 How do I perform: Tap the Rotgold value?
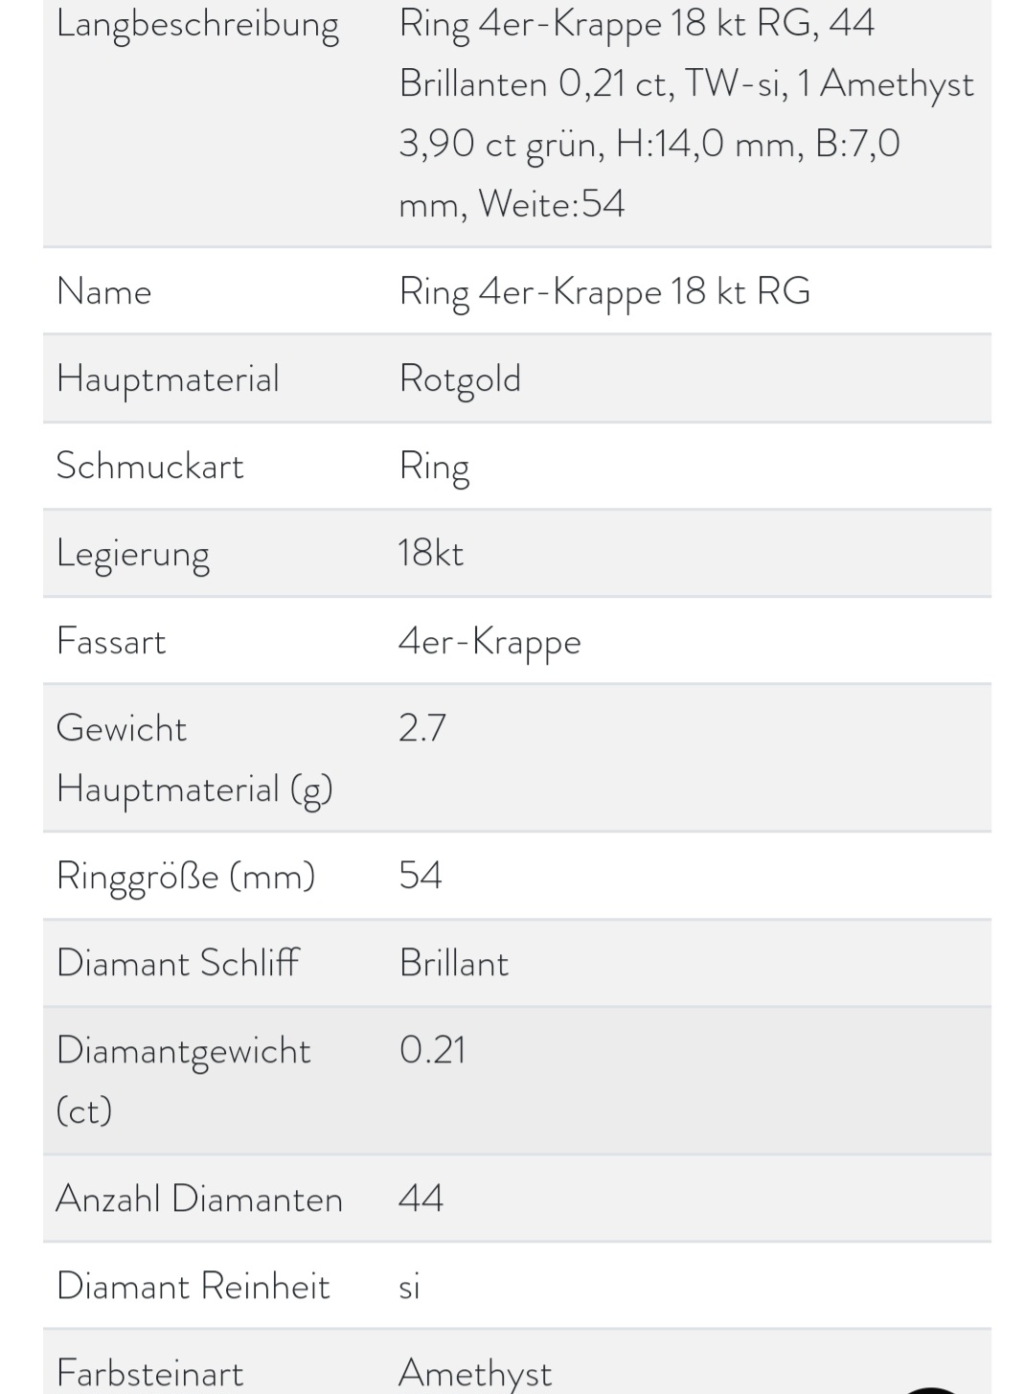[x=460, y=379]
